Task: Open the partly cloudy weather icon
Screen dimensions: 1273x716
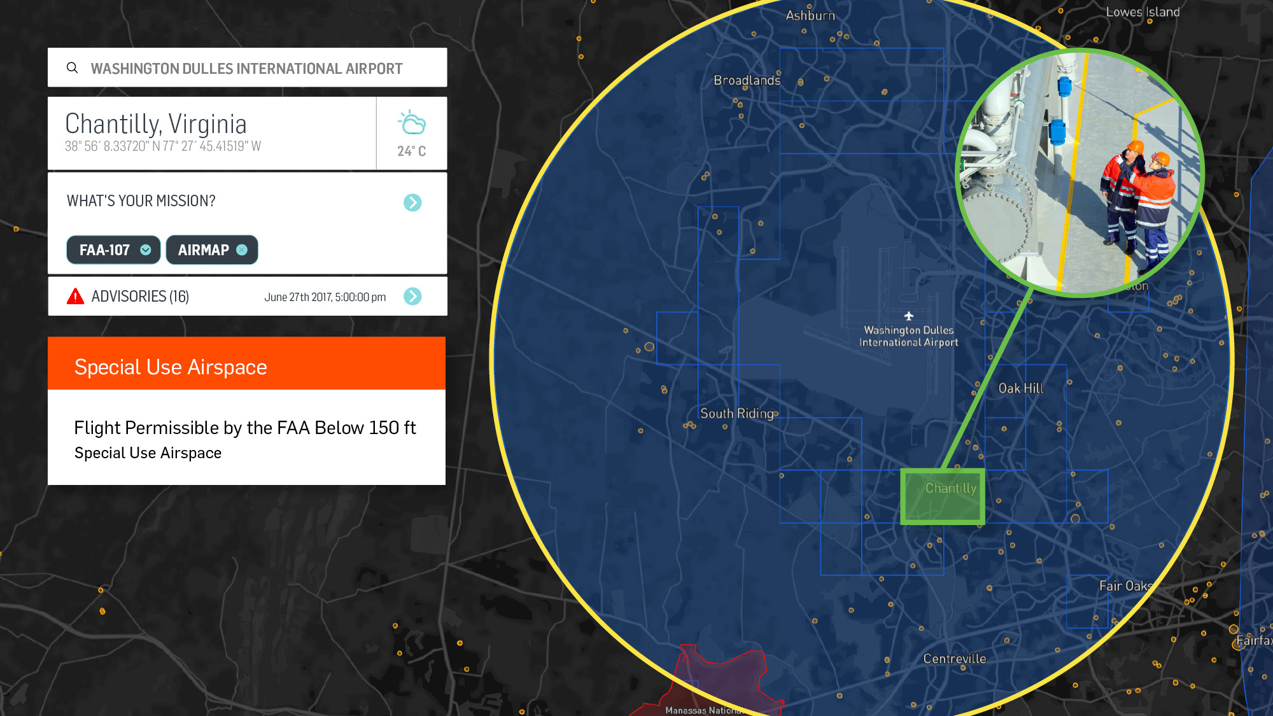Action: click(412, 122)
